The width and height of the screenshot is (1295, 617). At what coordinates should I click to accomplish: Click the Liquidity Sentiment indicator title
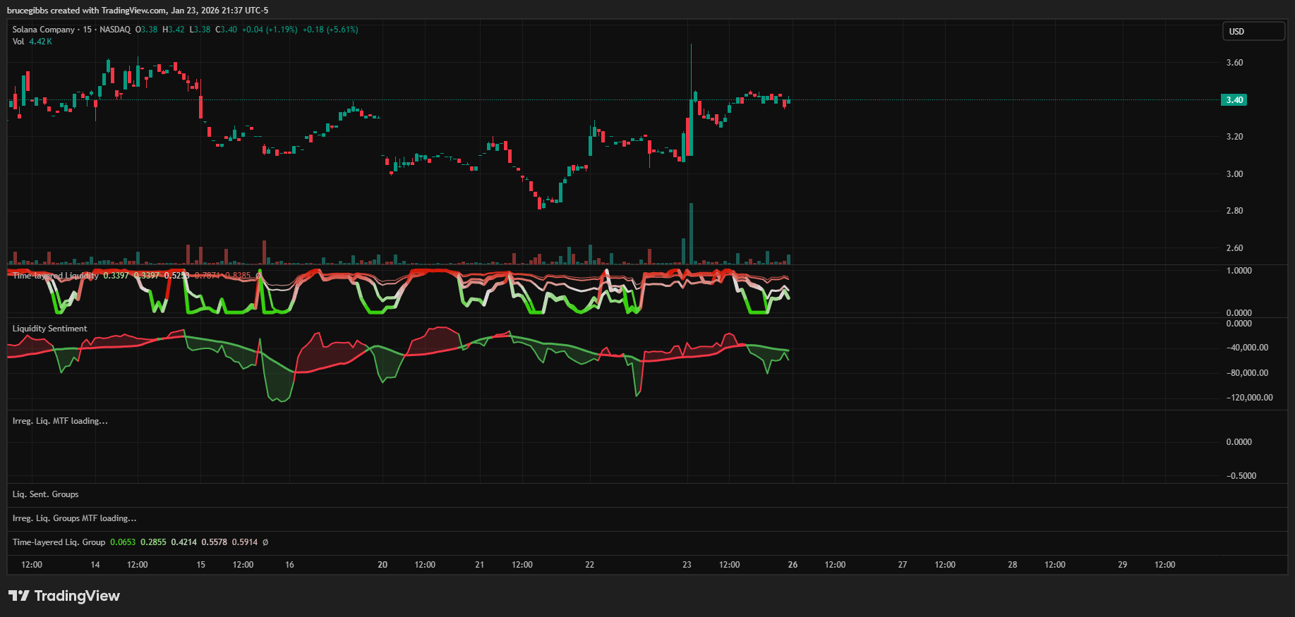click(49, 329)
